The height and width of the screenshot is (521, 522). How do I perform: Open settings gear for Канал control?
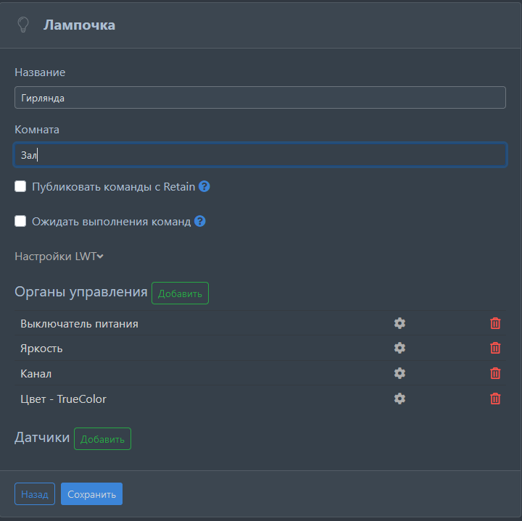(x=399, y=373)
